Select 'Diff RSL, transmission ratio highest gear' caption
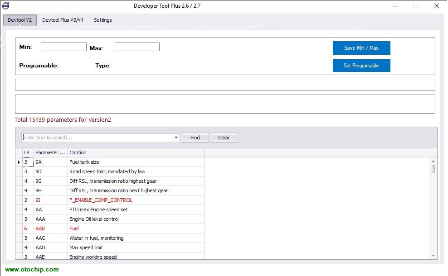Viewport: 448px width, 276px height. 136,181
